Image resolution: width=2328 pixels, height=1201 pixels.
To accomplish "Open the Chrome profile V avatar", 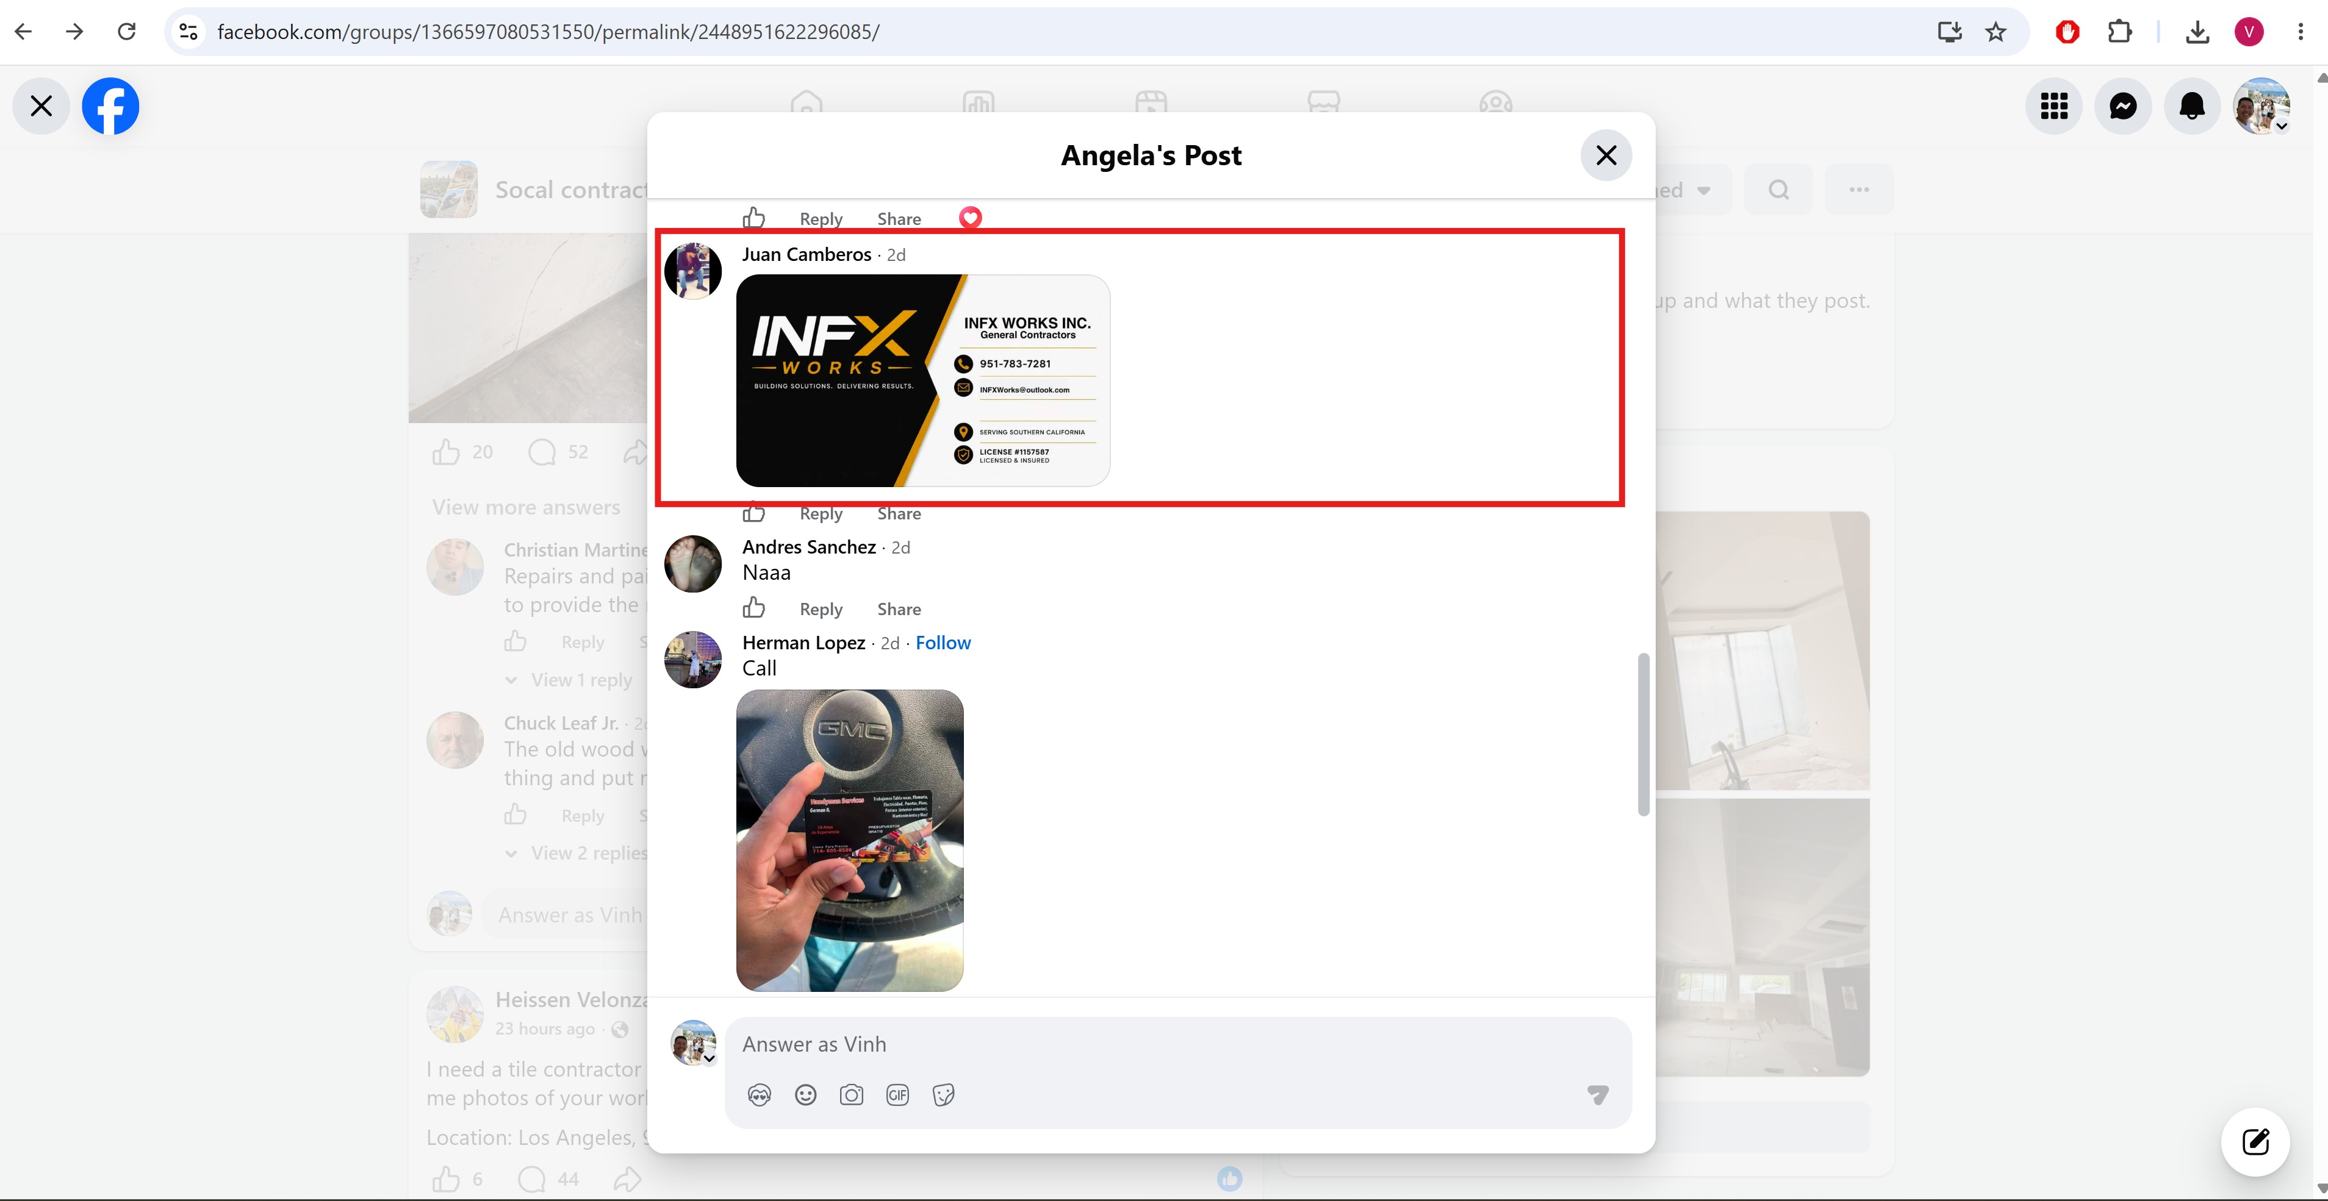I will click(2249, 32).
